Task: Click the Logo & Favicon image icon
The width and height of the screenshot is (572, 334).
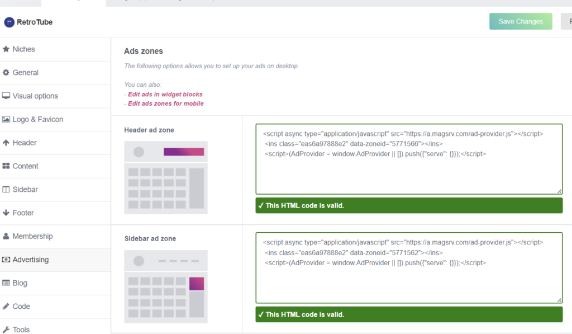Action: click(x=6, y=119)
